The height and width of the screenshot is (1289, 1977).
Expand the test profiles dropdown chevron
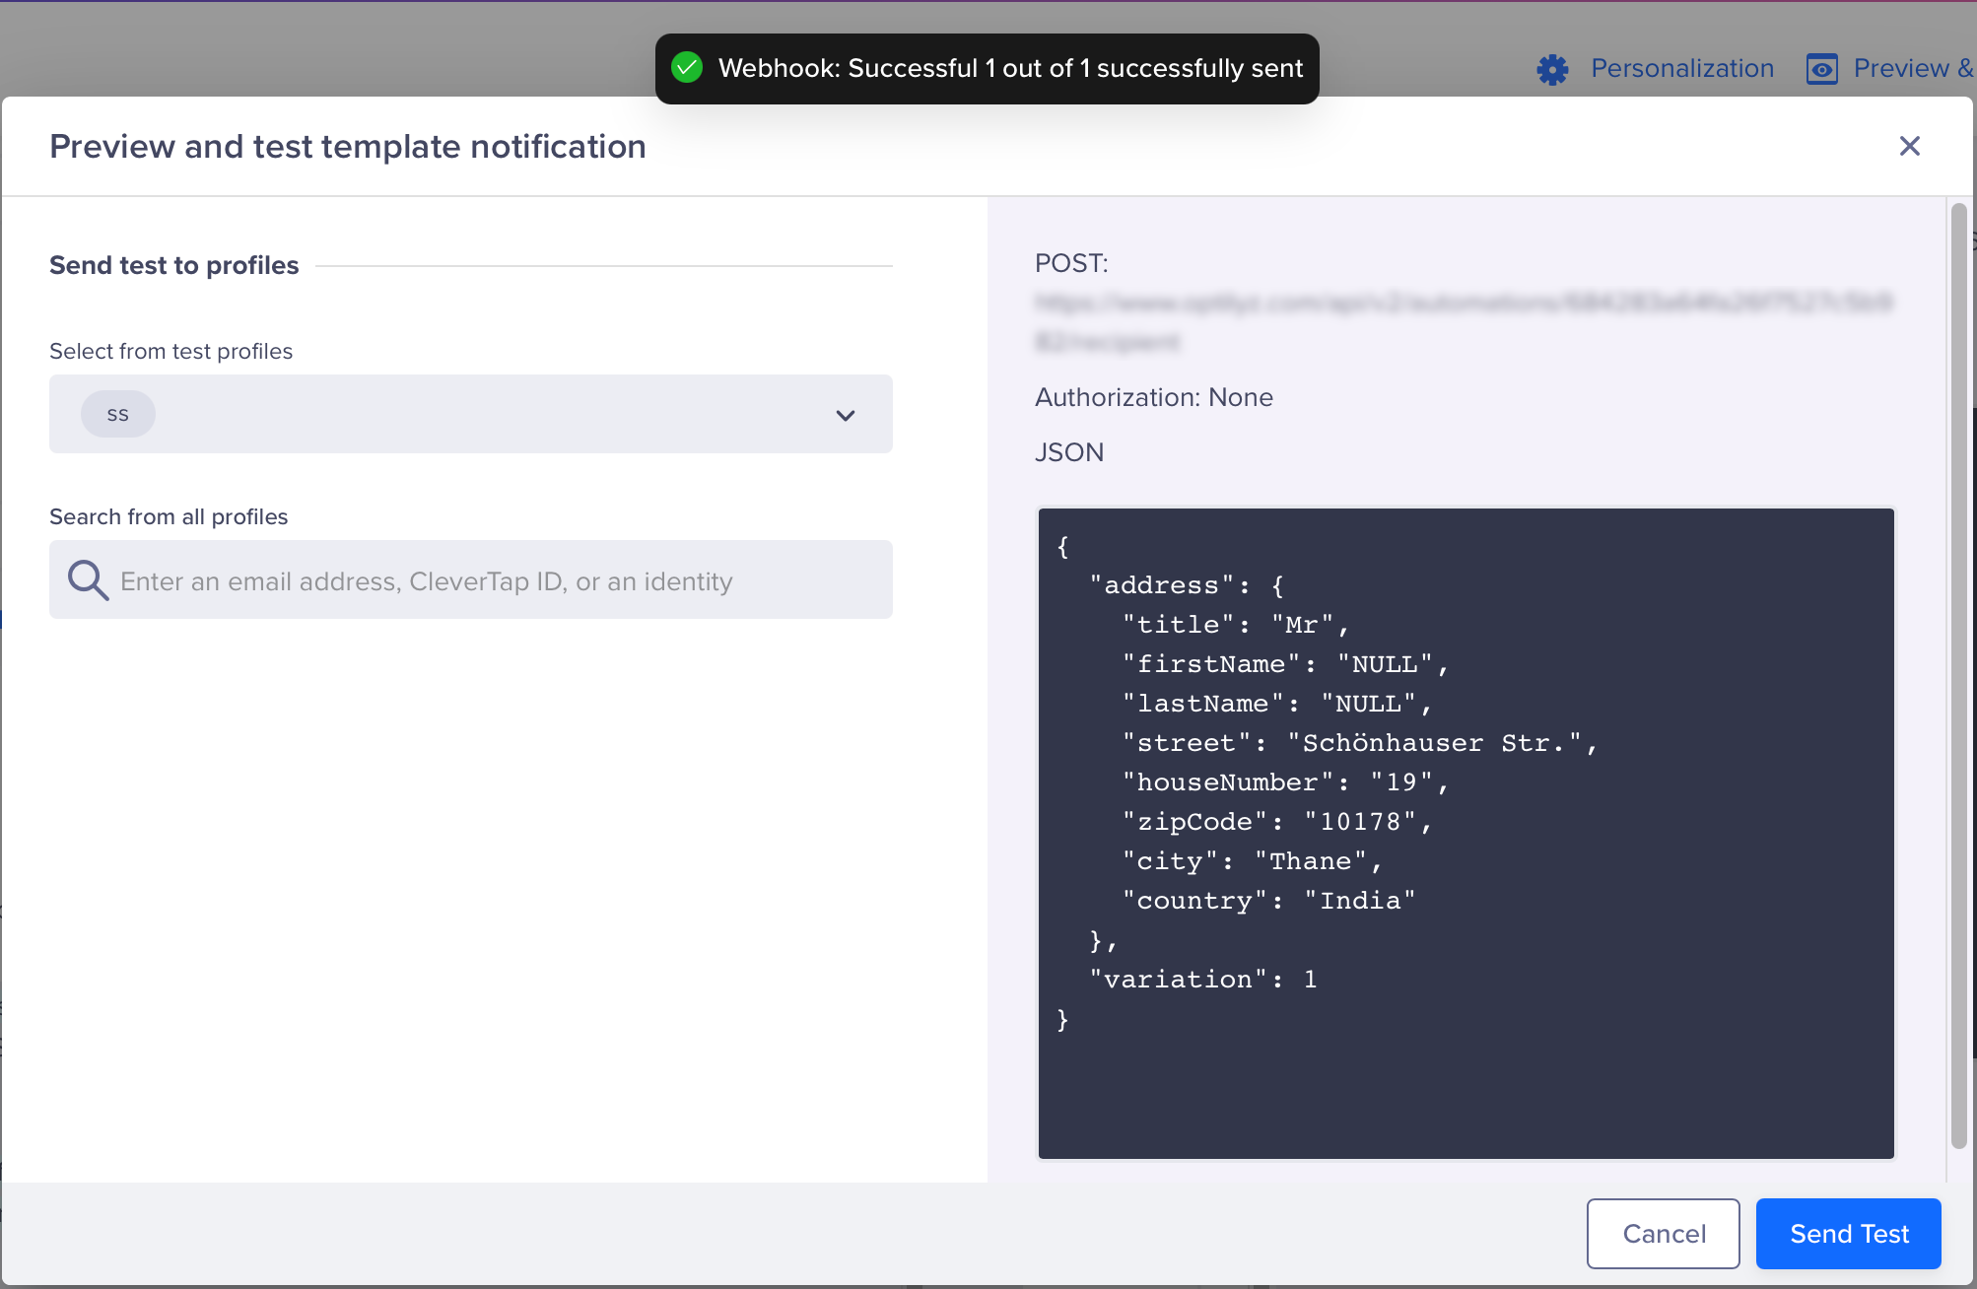click(845, 415)
